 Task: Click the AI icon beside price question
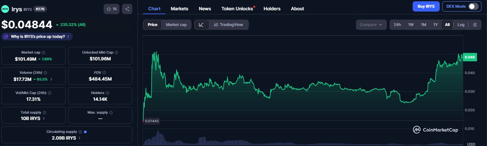pyautogui.click(x=6, y=37)
